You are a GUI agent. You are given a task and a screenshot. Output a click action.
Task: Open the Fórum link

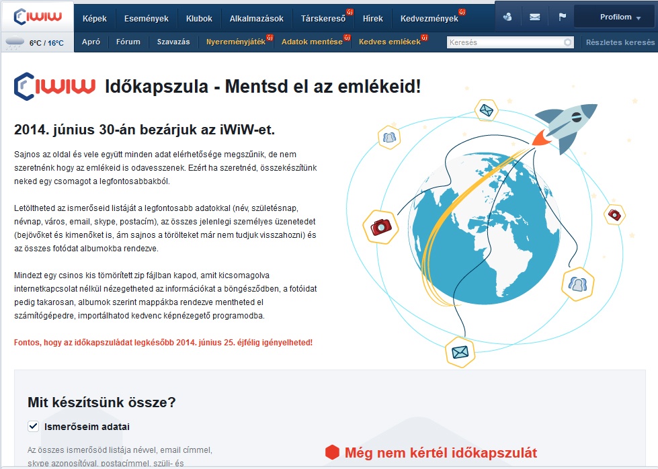[x=128, y=42]
